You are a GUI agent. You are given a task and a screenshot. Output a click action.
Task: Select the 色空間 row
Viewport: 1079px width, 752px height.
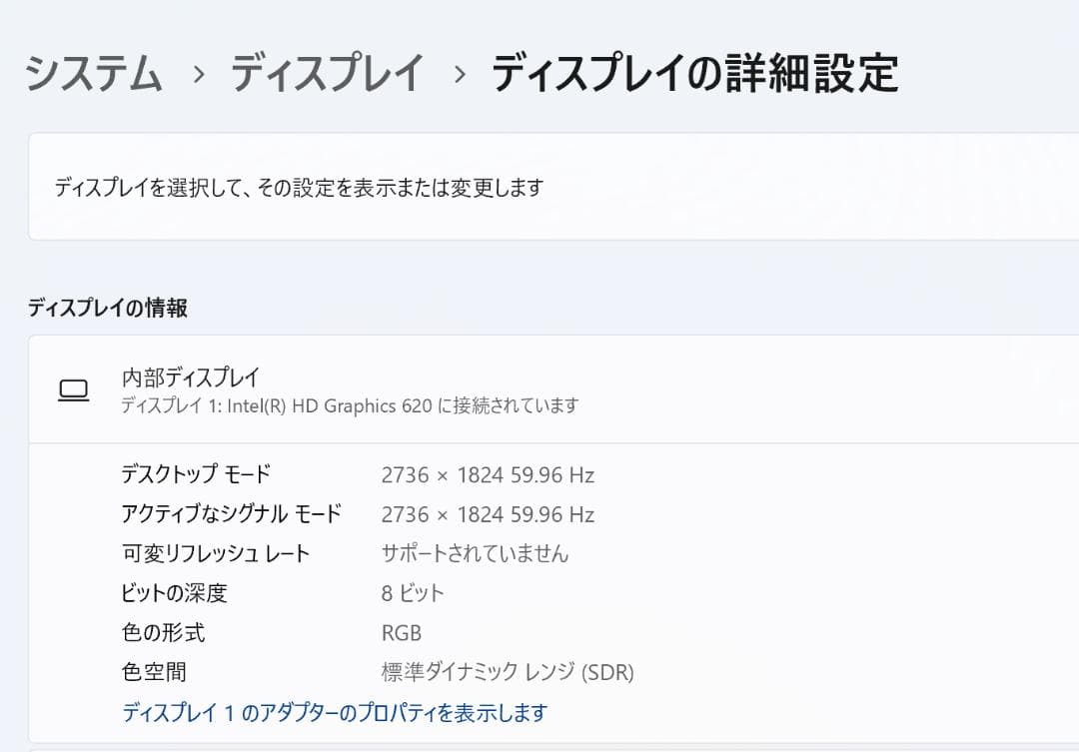tap(152, 672)
